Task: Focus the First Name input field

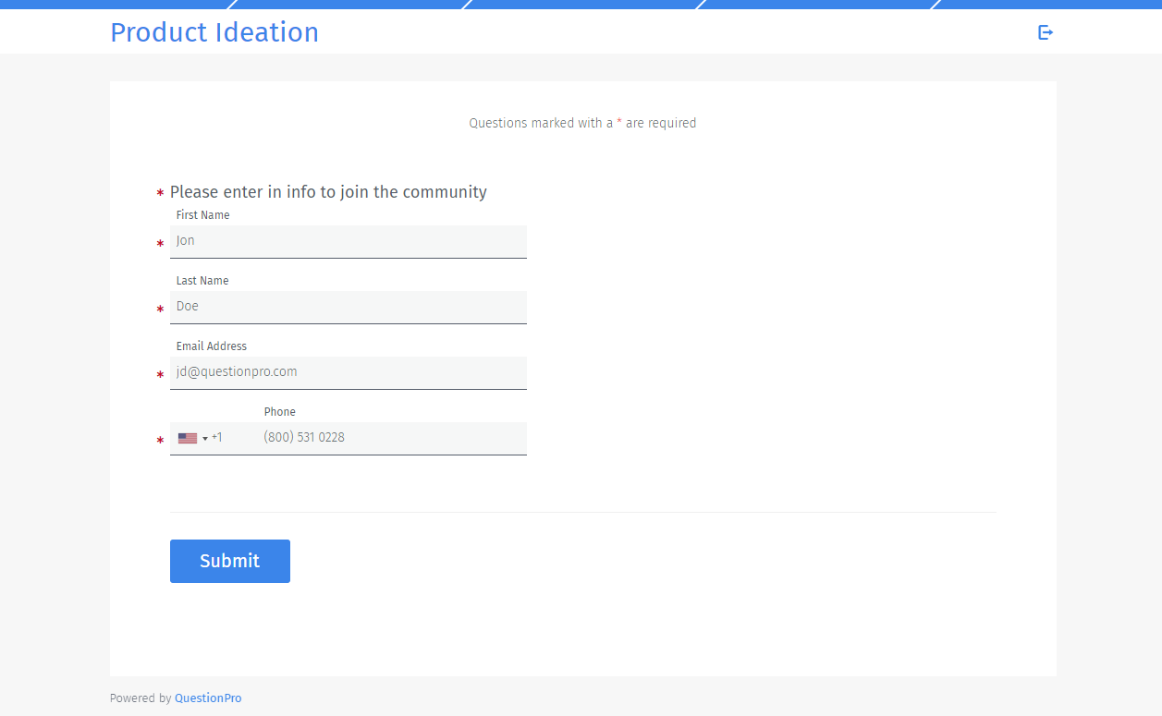Action: [x=349, y=241]
